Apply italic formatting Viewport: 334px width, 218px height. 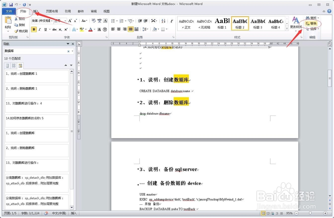[40, 29]
